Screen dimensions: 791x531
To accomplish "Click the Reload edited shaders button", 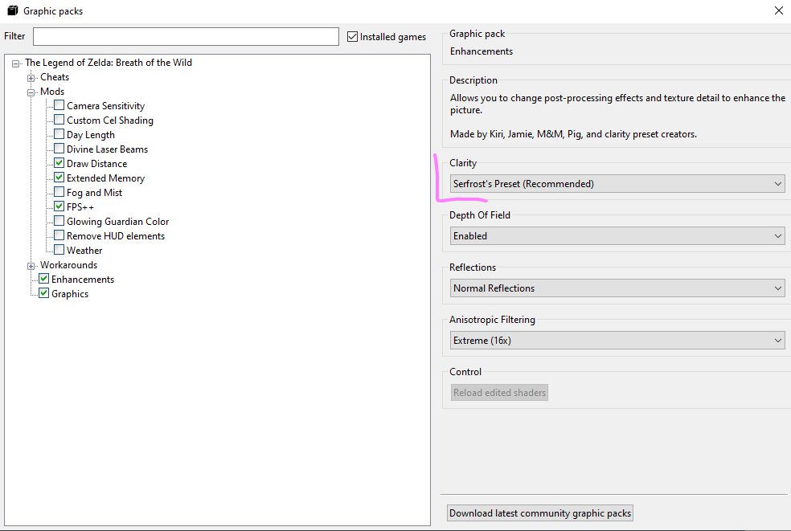I will (499, 392).
